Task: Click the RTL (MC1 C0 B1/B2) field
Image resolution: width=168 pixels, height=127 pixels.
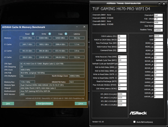Action: (x=122, y=101)
